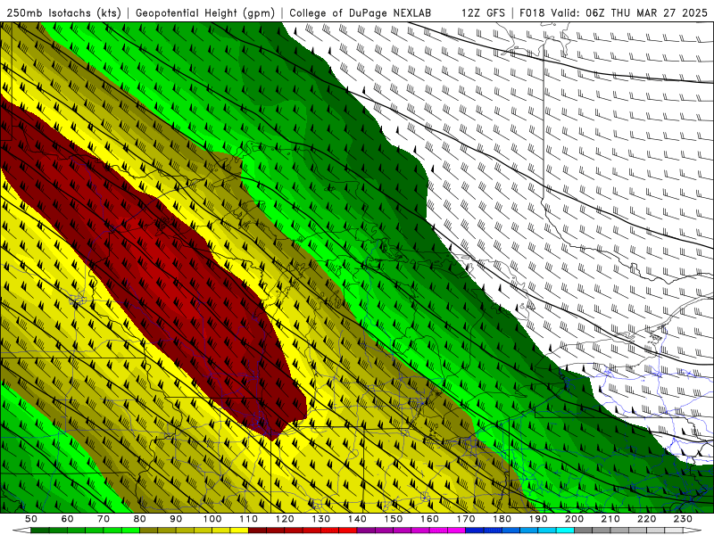714x535 pixels.
Task: Click the 170 label on the color scale
Action: click(466, 519)
